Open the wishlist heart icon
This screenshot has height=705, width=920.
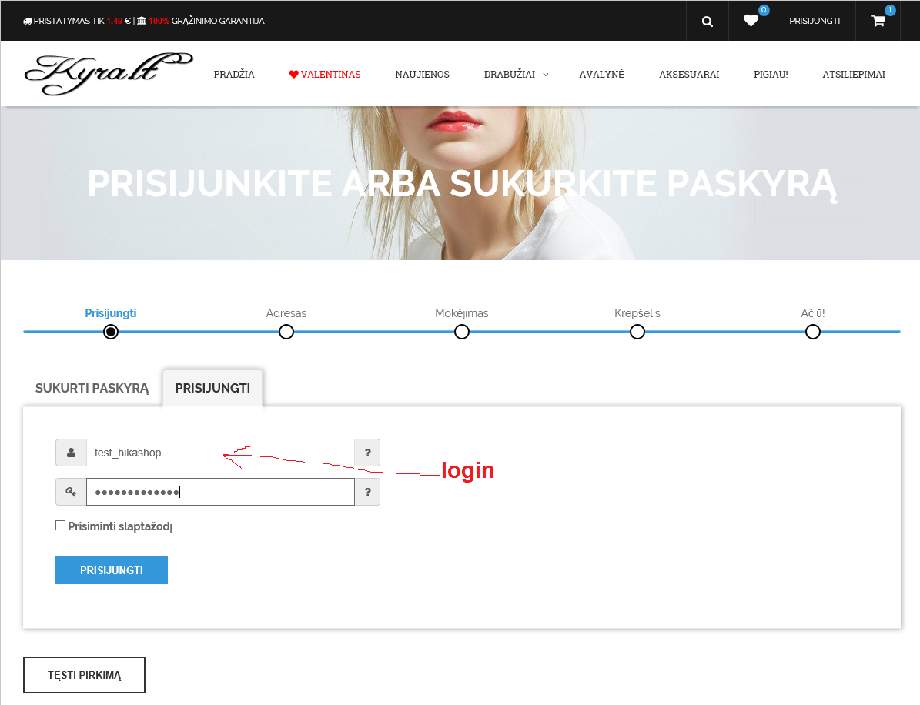point(751,21)
